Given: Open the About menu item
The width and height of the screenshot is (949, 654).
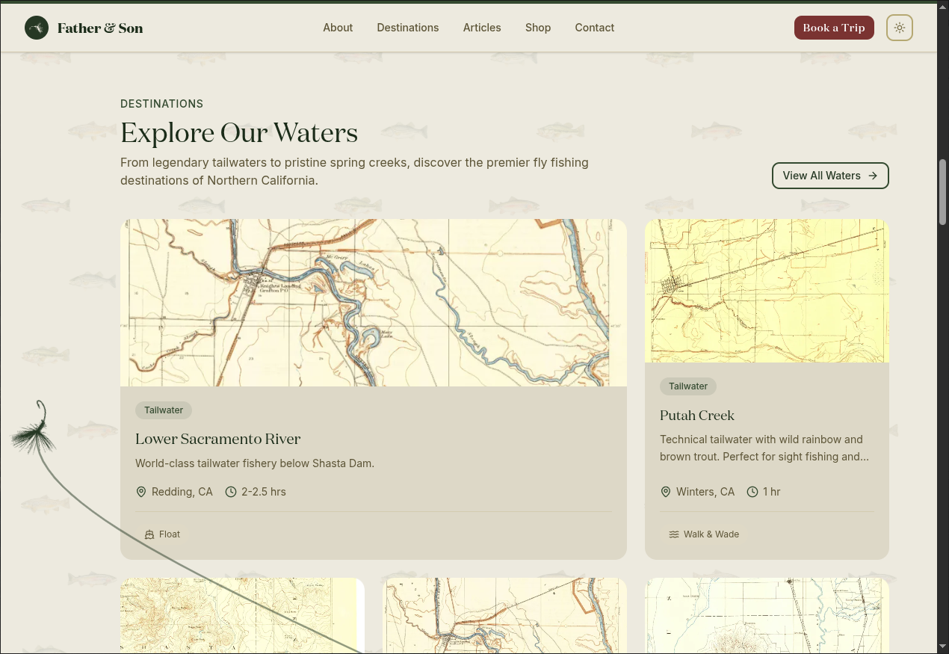Looking at the screenshot, I should (x=338, y=28).
